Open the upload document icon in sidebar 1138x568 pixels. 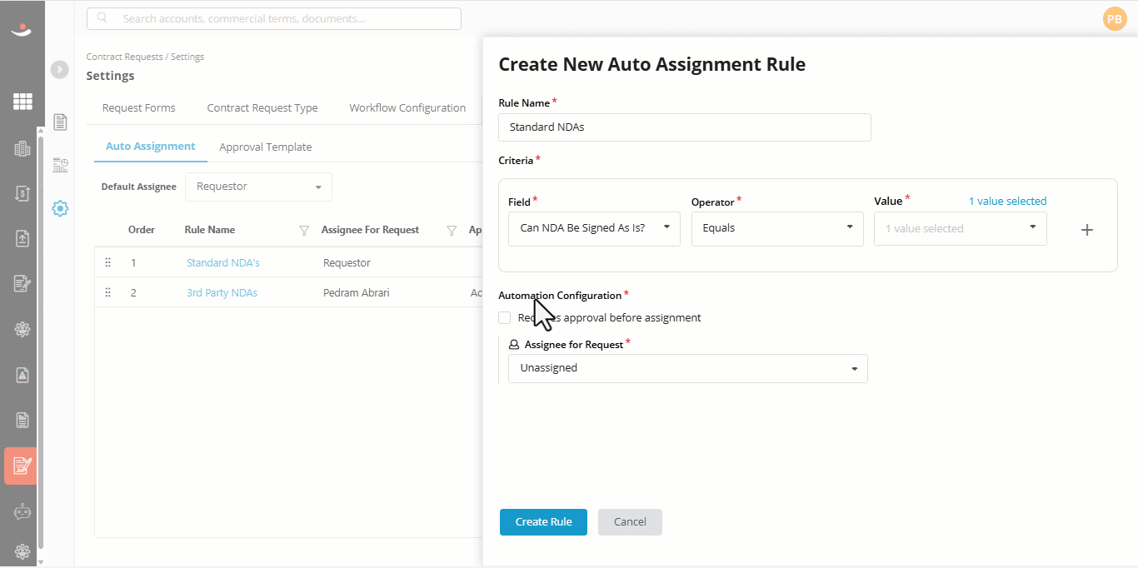(22, 238)
